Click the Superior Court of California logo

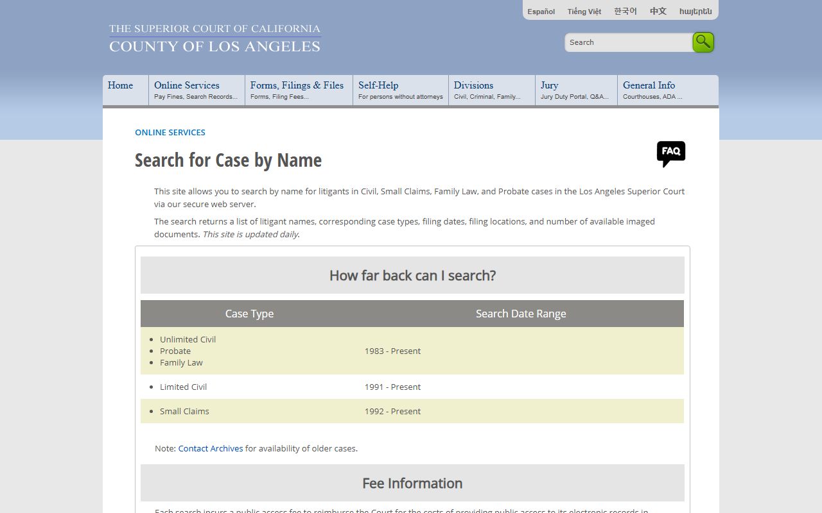click(214, 38)
